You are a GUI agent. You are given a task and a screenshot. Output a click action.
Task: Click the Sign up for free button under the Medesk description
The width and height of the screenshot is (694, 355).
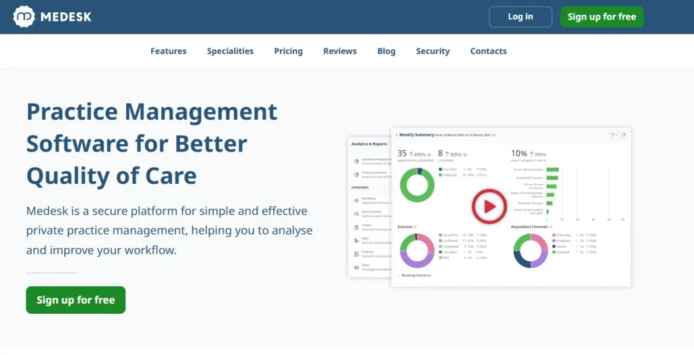pos(76,300)
